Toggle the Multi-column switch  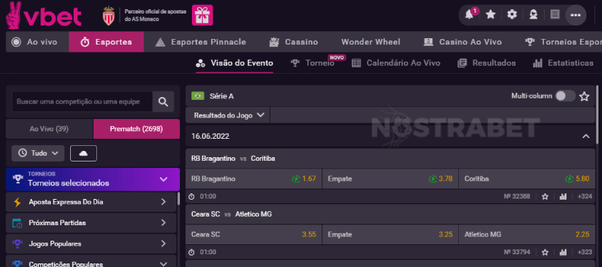point(565,96)
